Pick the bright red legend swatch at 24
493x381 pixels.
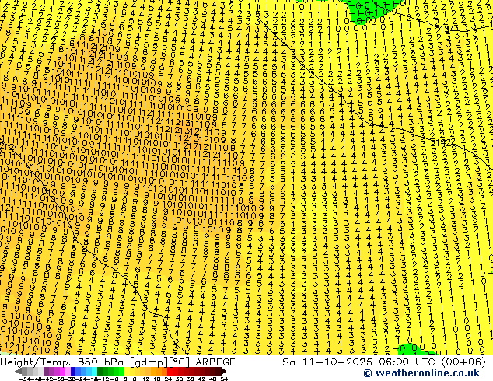click(170, 371)
